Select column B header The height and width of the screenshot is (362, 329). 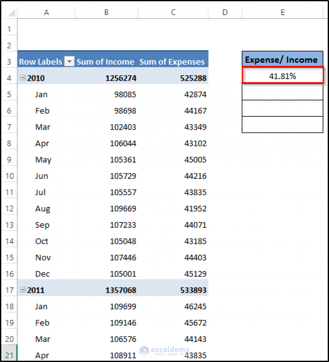coord(106,12)
